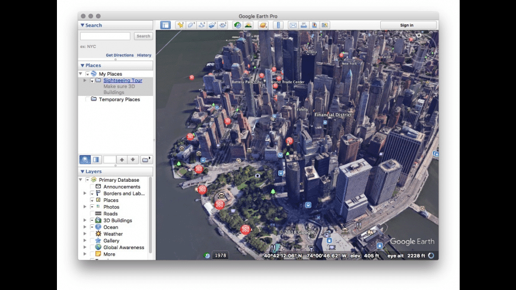Viewport: 516px width, 290px height.
Task: Click the search text field
Action: [106, 36]
